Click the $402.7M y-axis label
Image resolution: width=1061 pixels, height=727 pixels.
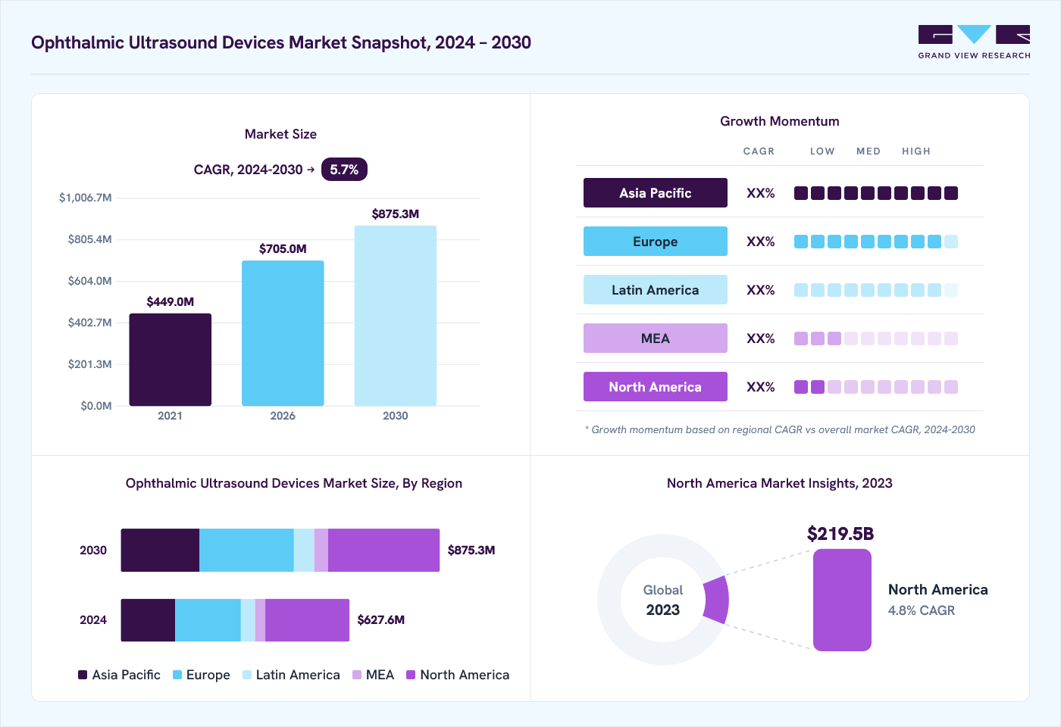tap(89, 323)
